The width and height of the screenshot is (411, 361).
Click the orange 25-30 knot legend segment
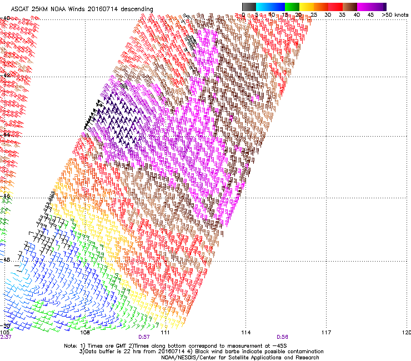321,7
